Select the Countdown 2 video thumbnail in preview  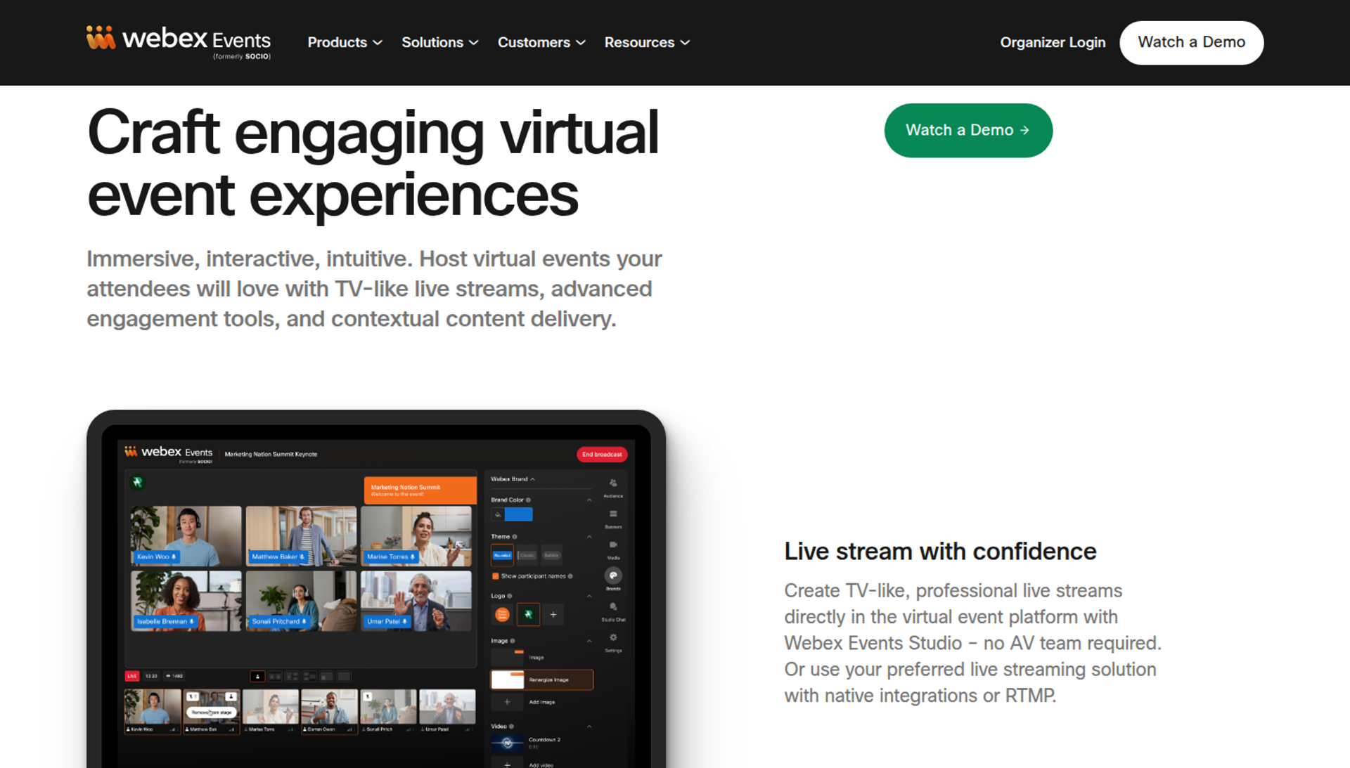tap(507, 743)
